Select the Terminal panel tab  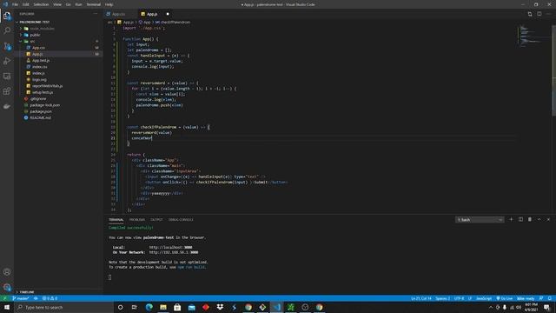pos(116,220)
